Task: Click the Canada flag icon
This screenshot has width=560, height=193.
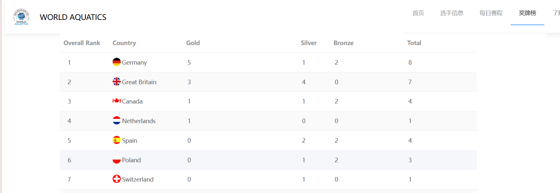Action: pyautogui.click(x=117, y=101)
